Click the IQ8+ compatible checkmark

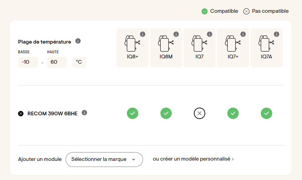[x=133, y=113]
